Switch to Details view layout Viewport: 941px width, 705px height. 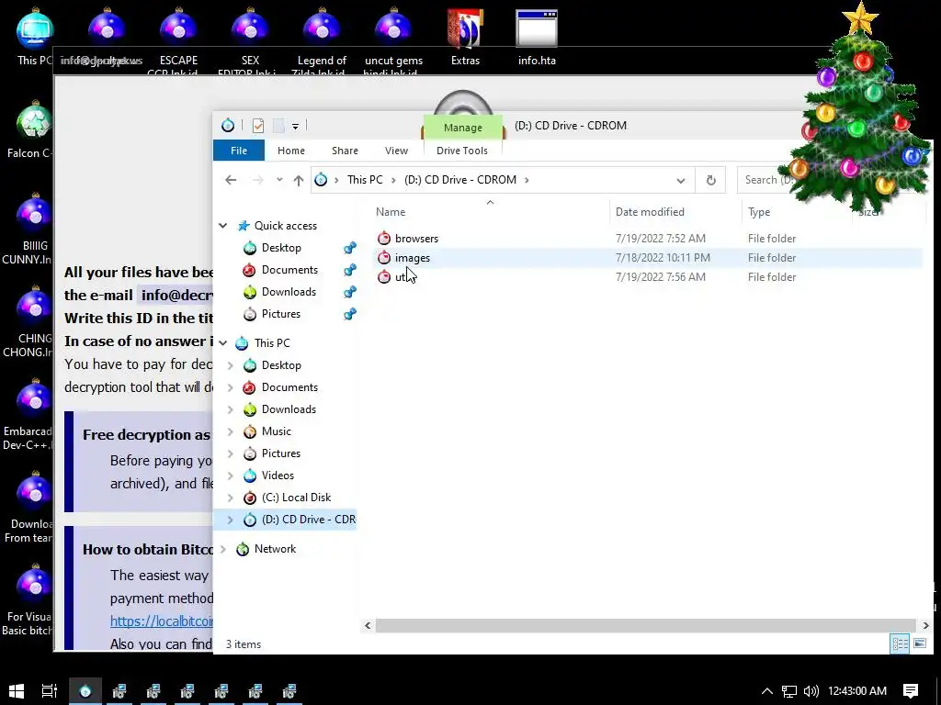point(900,643)
